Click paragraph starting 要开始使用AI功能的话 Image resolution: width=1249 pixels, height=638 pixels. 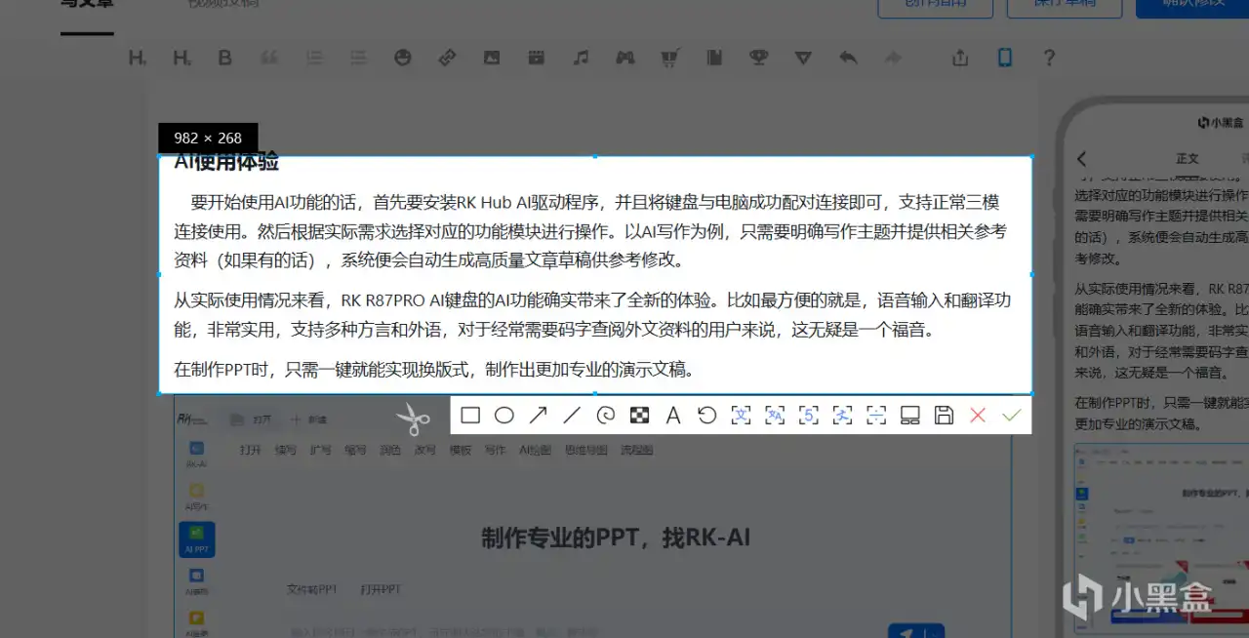point(589,231)
